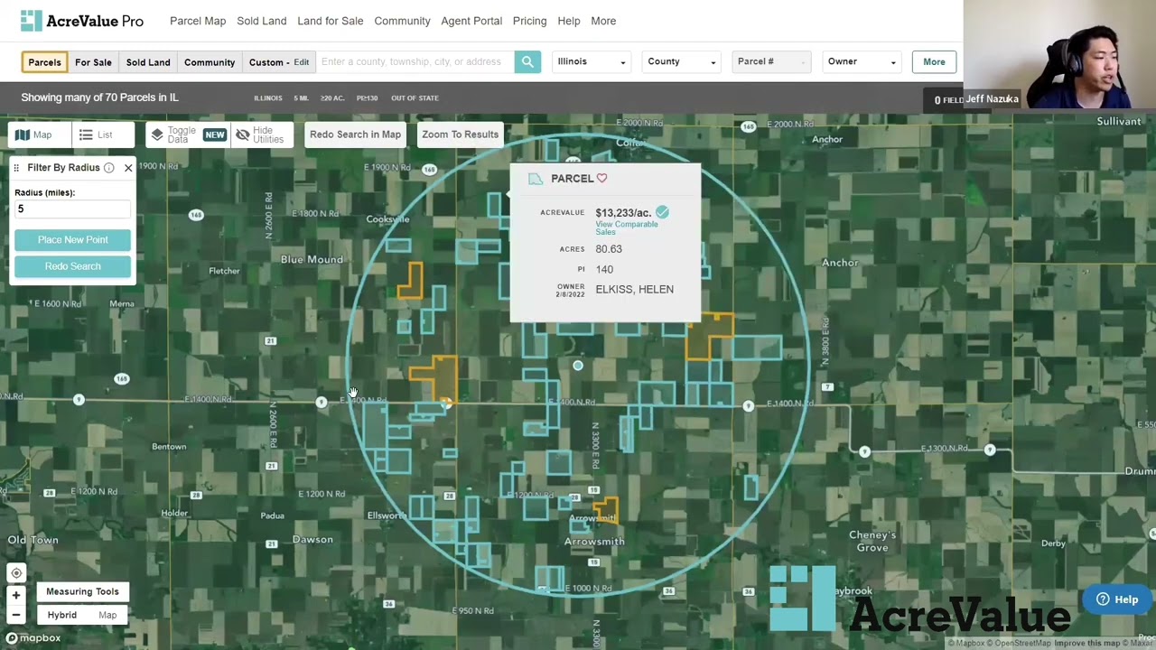The height and width of the screenshot is (650, 1156).
Task: Click the parcel shape icon in popup
Action: coord(536,179)
